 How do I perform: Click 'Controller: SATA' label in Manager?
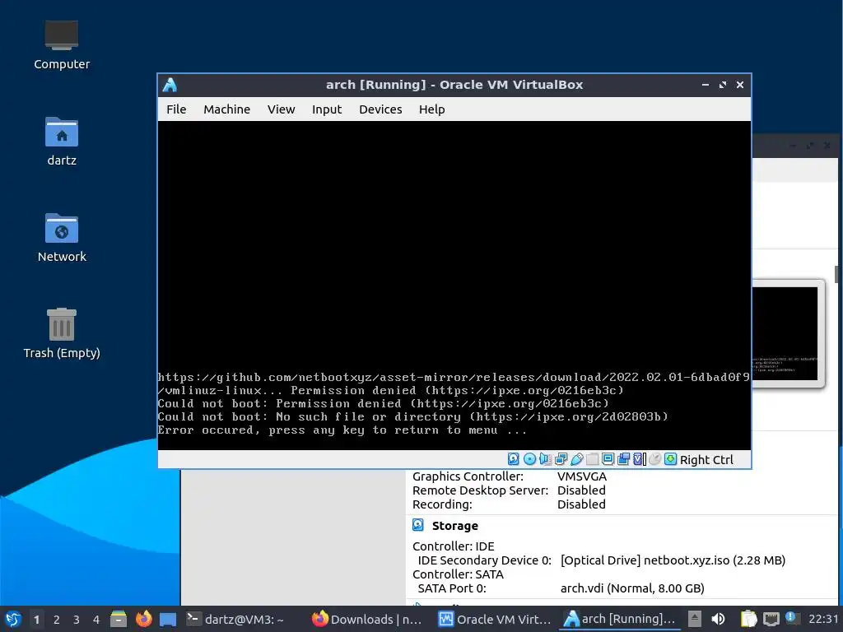pyautogui.click(x=458, y=574)
